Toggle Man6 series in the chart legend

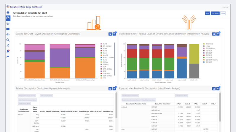pyautogui.click(x=105, y=44)
